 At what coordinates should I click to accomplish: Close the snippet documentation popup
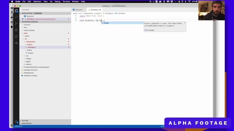185,23
